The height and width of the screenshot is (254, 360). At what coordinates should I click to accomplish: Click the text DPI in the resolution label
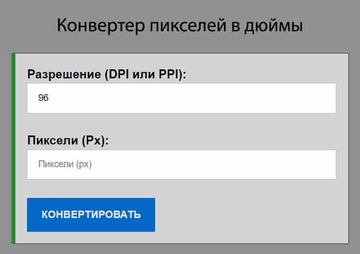coord(116,75)
